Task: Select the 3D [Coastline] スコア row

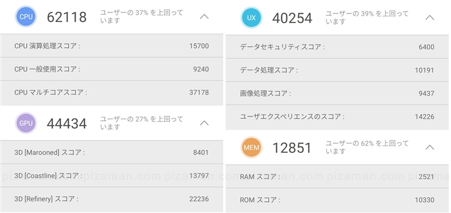Action: click(112, 175)
